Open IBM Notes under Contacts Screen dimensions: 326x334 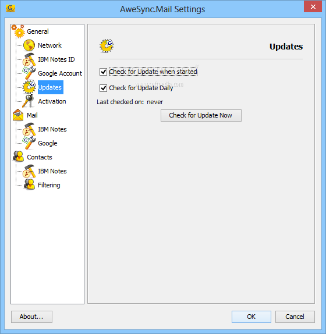(52, 171)
